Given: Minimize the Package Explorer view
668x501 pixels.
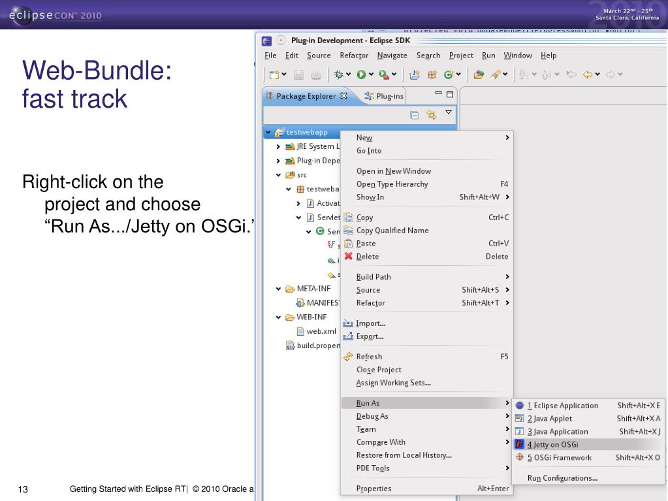Looking at the screenshot, I should 438,93.
